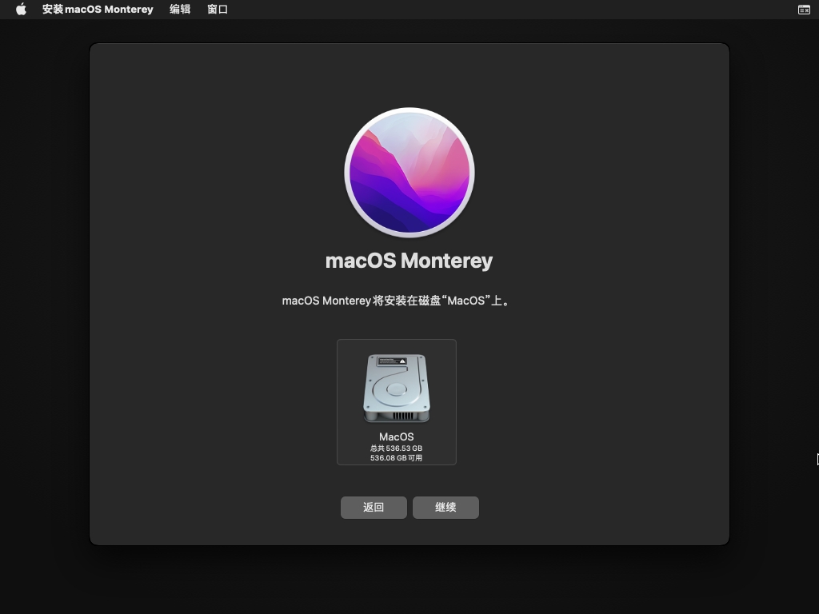Image resolution: width=819 pixels, height=614 pixels.
Task: Click the 总共 536.53 GB capacity text
Action: tap(397, 449)
